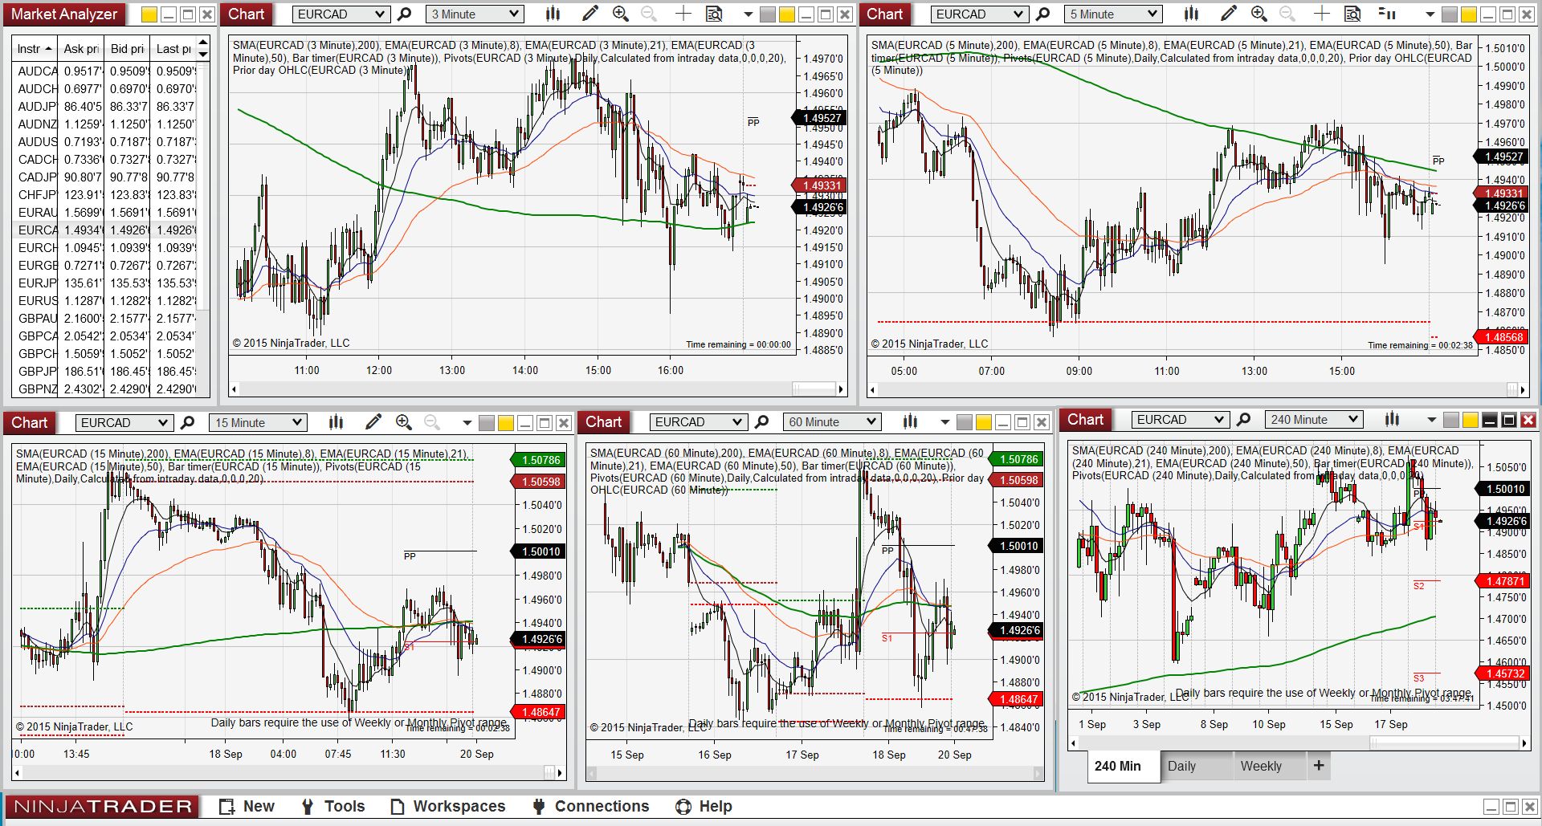Click the Last pri column header

173,49
